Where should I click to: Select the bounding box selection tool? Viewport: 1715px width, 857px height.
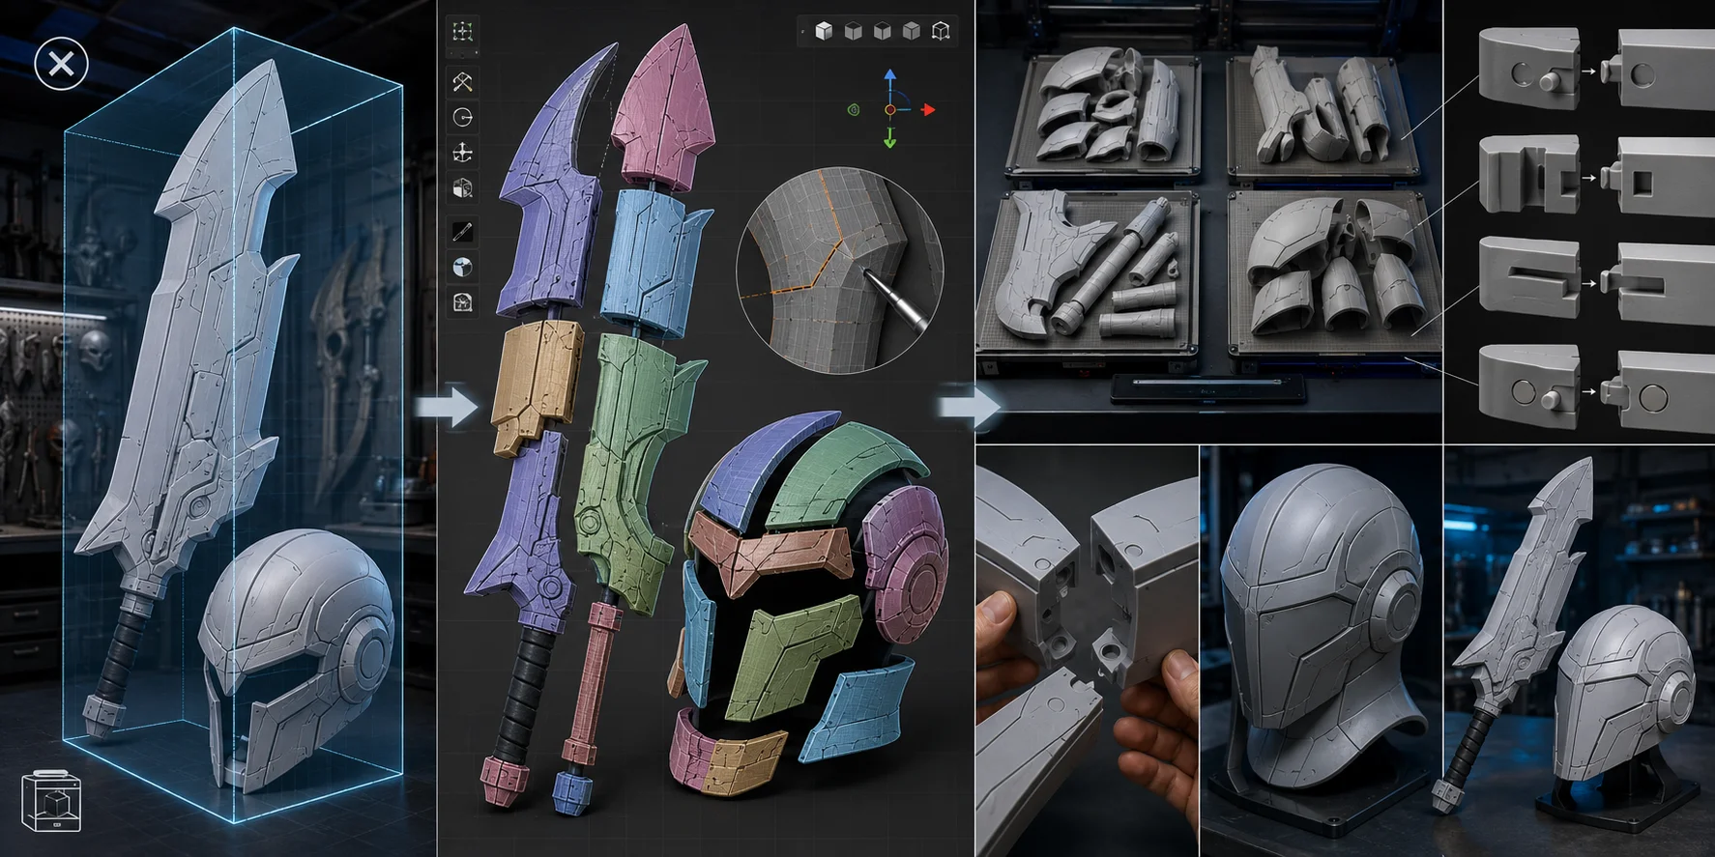(462, 32)
